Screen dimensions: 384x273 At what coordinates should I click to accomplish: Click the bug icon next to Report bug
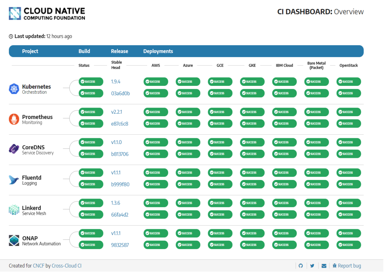click(x=334, y=266)
